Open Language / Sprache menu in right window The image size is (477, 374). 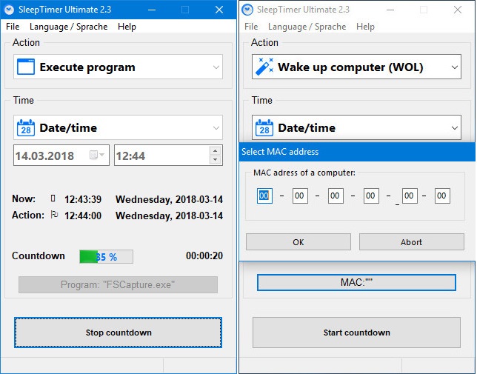pyautogui.click(x=307, y=27)
